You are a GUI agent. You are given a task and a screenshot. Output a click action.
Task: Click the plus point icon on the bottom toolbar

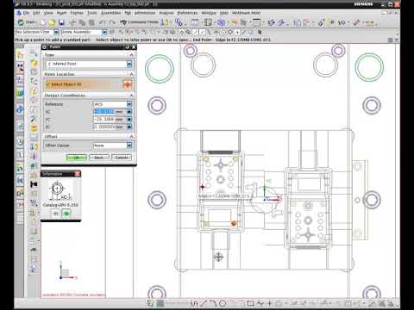tap(270, 303)
